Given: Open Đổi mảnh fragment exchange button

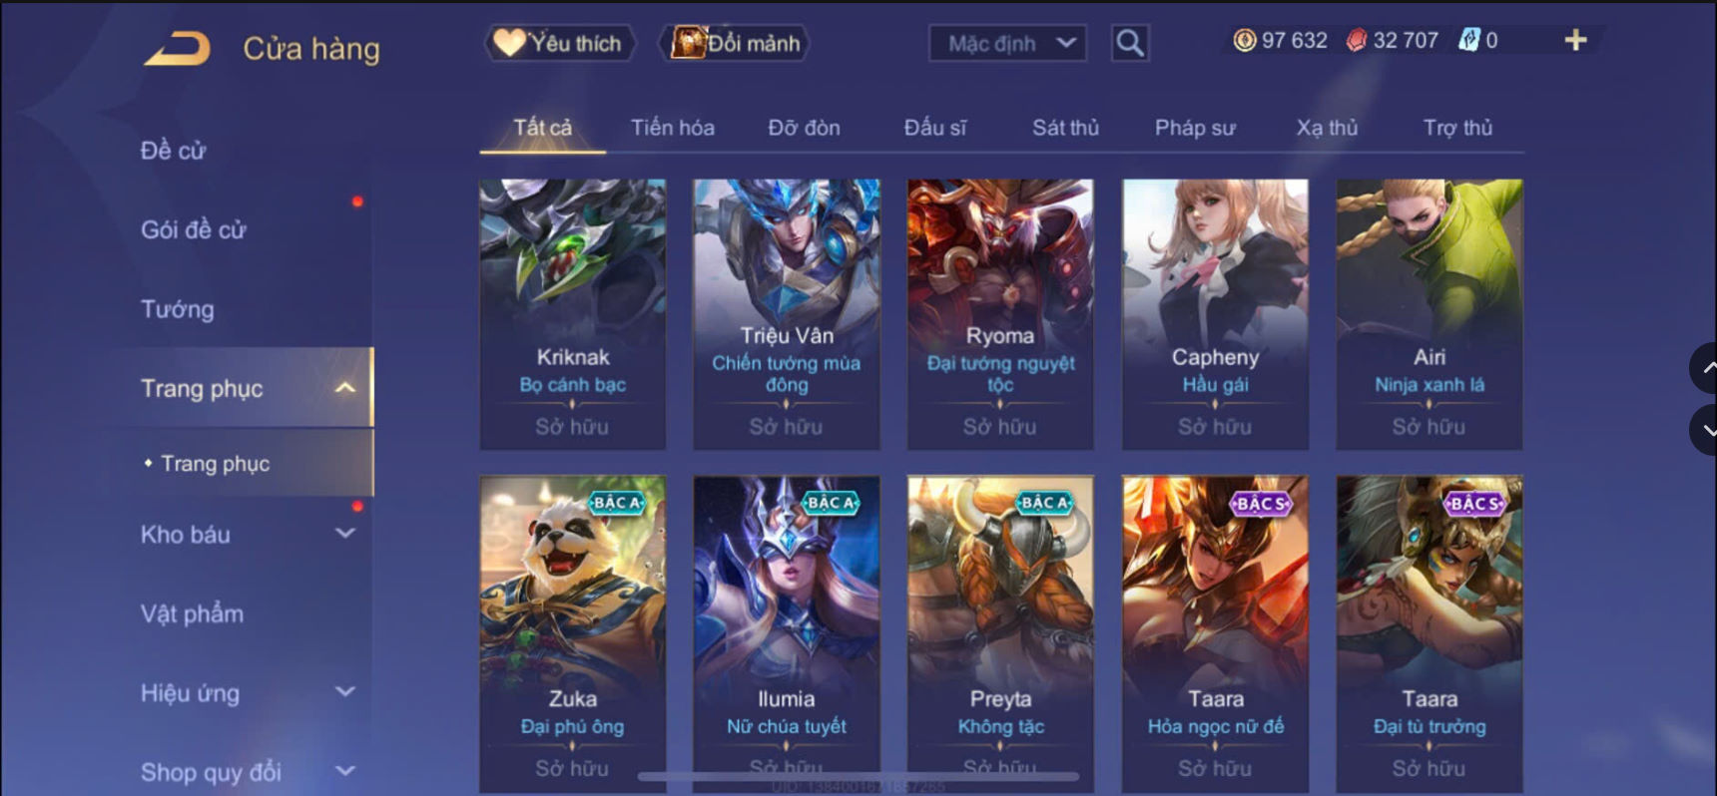Looking at the screenshot, I should pyautogui.click(x=735, y=43).
